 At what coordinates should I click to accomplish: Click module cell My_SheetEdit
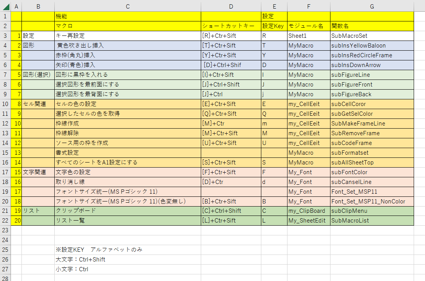click(309, 221)
